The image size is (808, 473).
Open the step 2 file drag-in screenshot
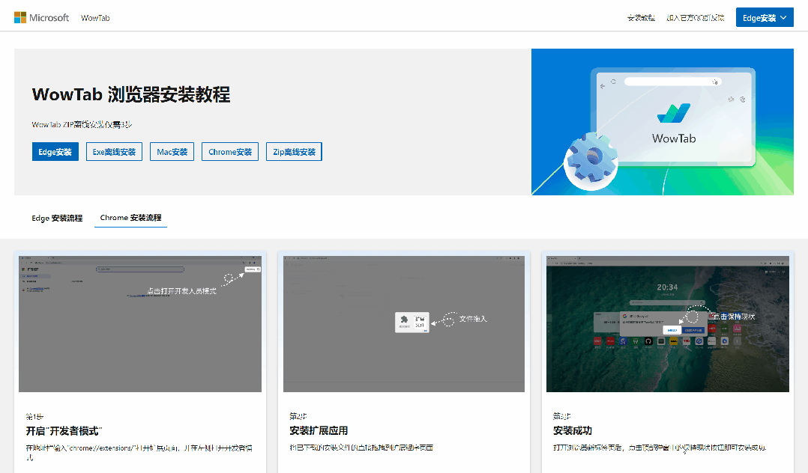tap(404, 324)
